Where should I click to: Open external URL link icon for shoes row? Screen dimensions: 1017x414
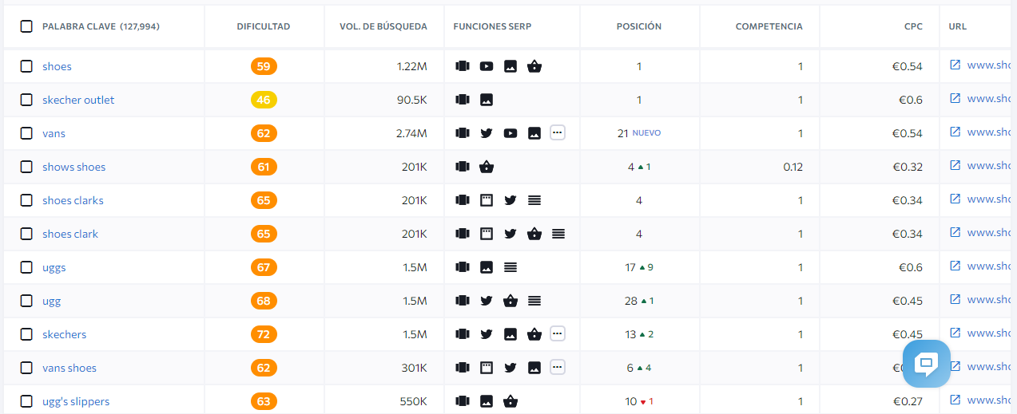[x=955, y=65]
